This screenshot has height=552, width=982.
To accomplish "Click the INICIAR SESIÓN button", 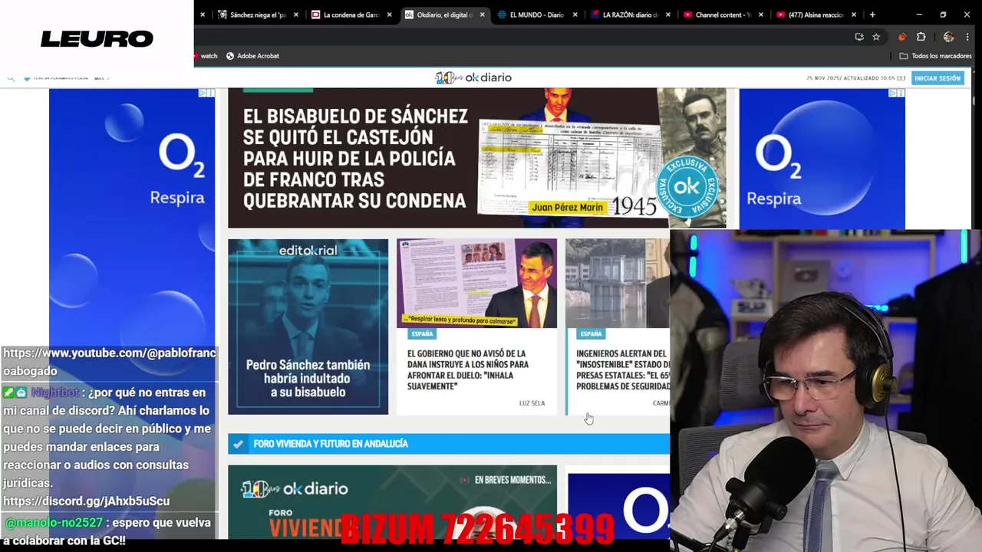I will pos(937,78).
